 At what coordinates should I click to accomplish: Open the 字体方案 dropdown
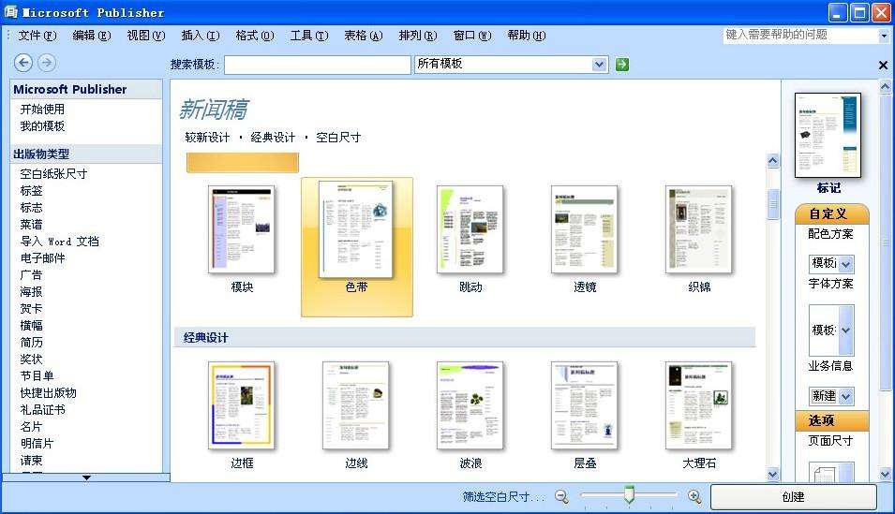(846, 330)
